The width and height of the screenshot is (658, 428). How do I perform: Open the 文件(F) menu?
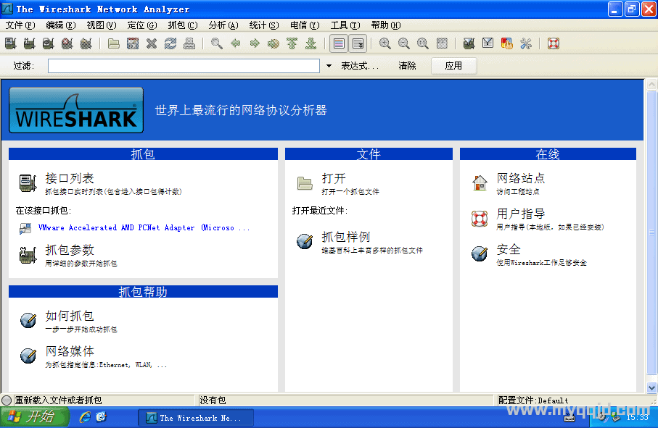20,25
